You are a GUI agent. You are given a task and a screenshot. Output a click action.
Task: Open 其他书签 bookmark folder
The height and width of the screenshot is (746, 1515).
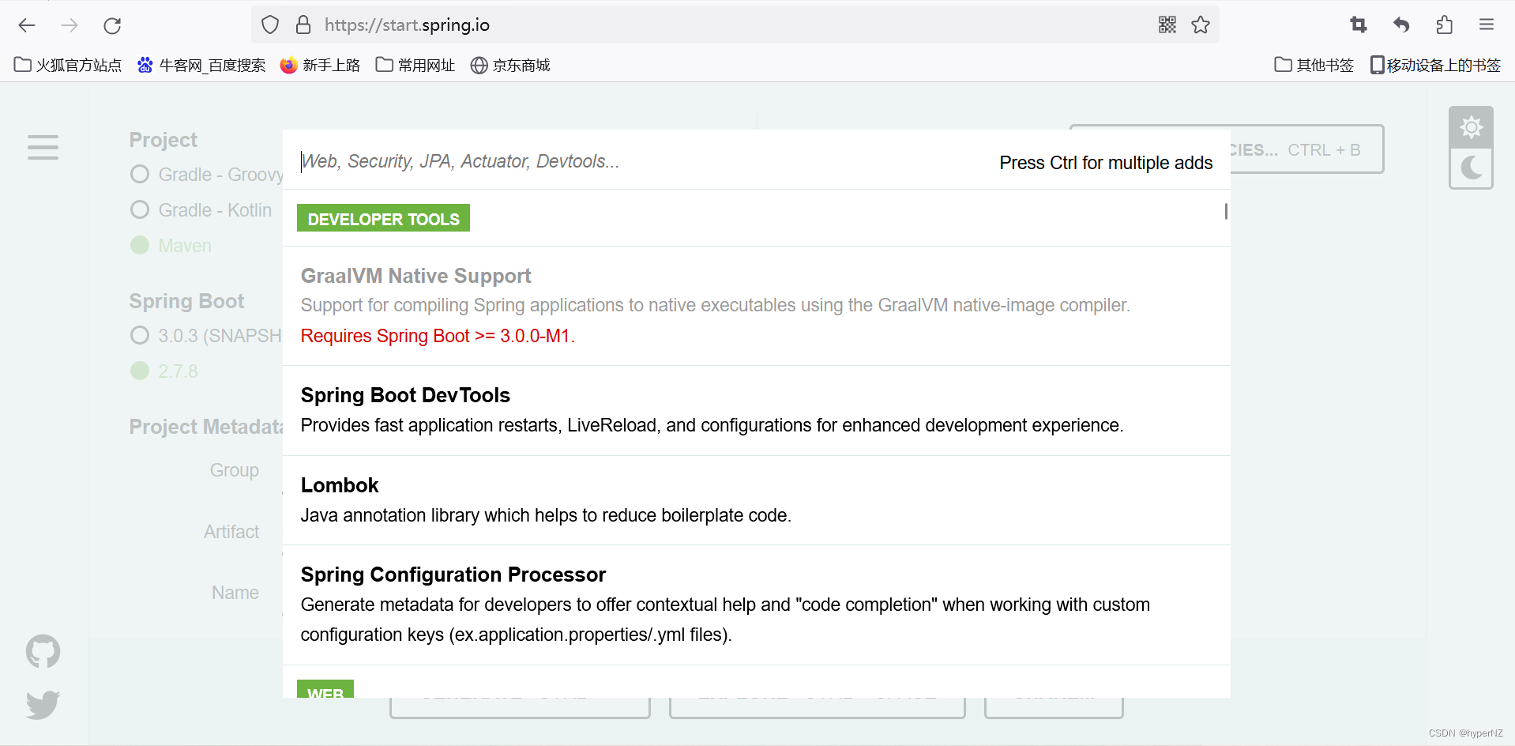coord(1314,65)
